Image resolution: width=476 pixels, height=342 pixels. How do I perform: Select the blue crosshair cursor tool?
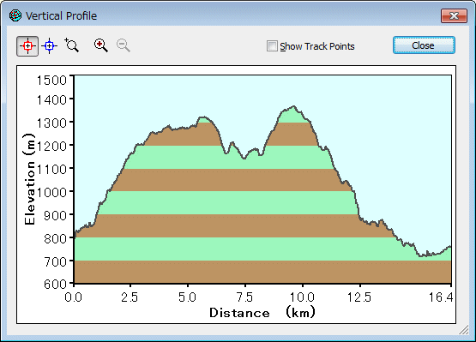tap(50, 46)
